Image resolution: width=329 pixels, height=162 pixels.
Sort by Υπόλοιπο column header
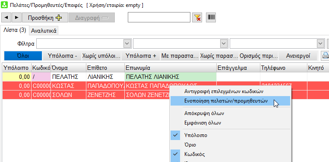(17, 68)
